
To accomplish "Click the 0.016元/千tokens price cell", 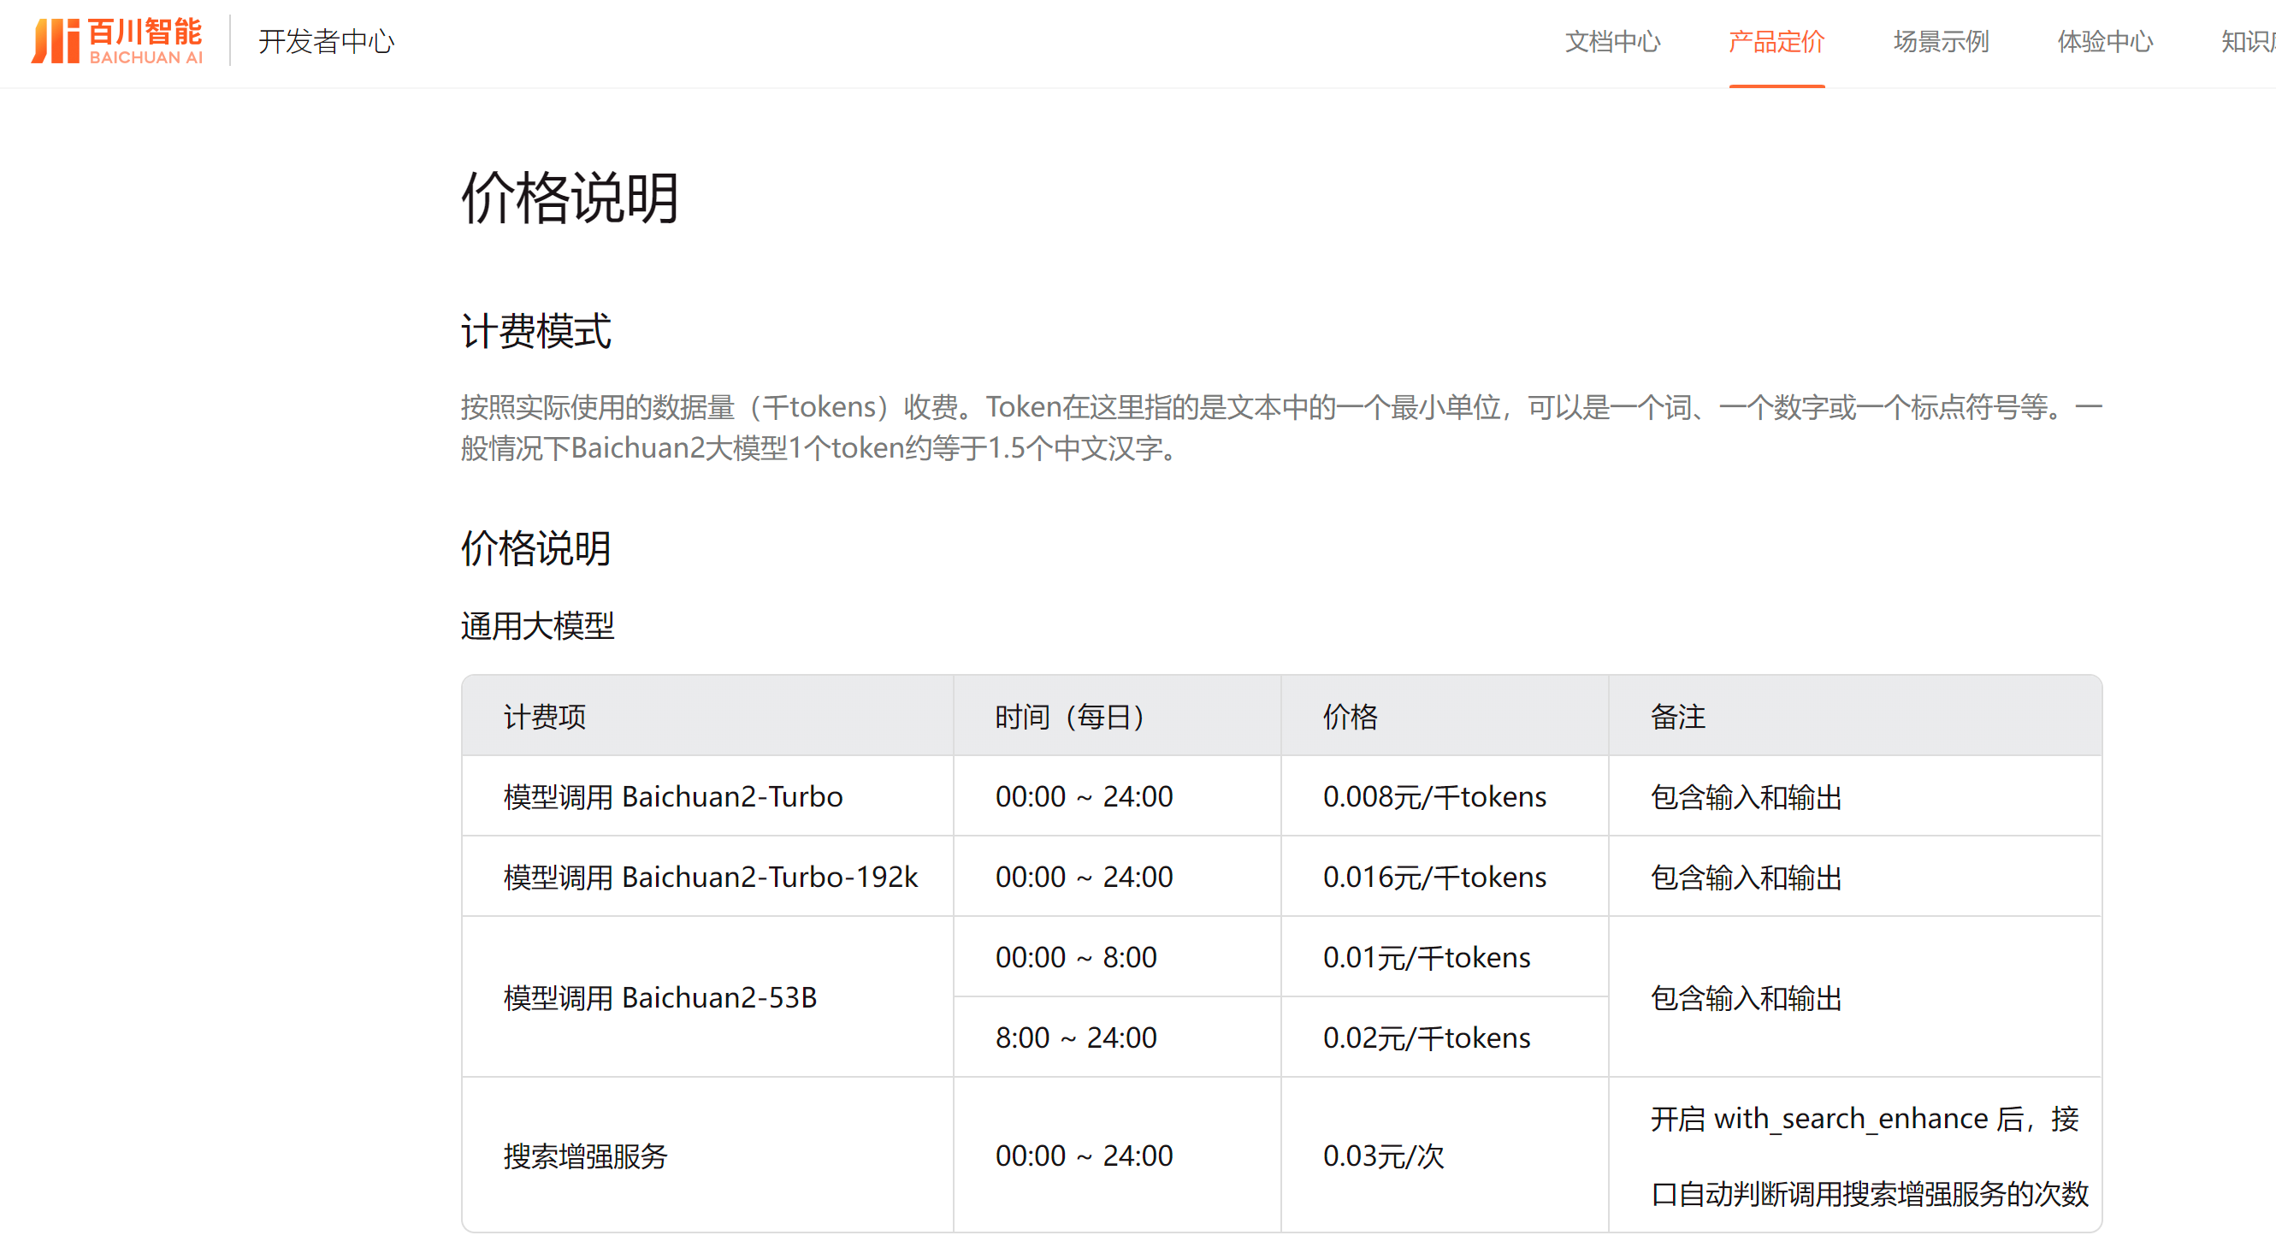I will point(1445,877).
